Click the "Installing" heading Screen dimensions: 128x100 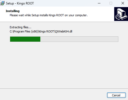[12, 11]
